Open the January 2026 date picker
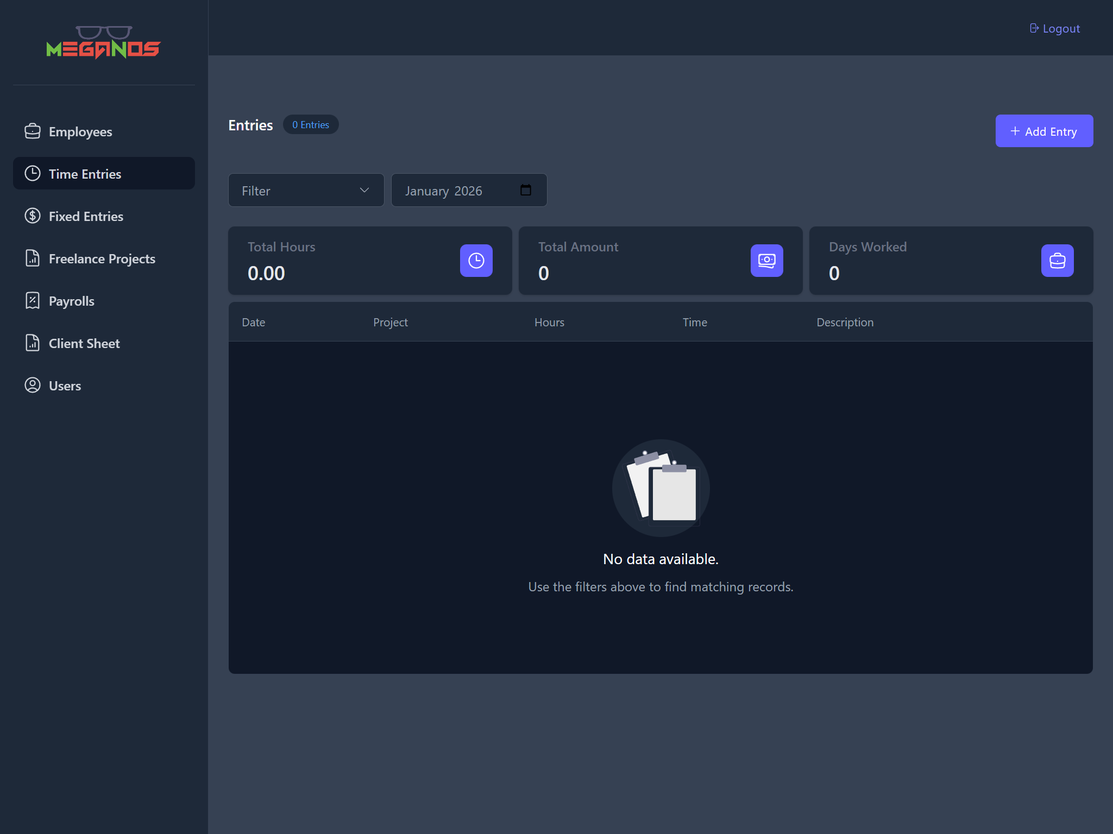The height and width of the screenshot is (834, 1113). (524, 190)
